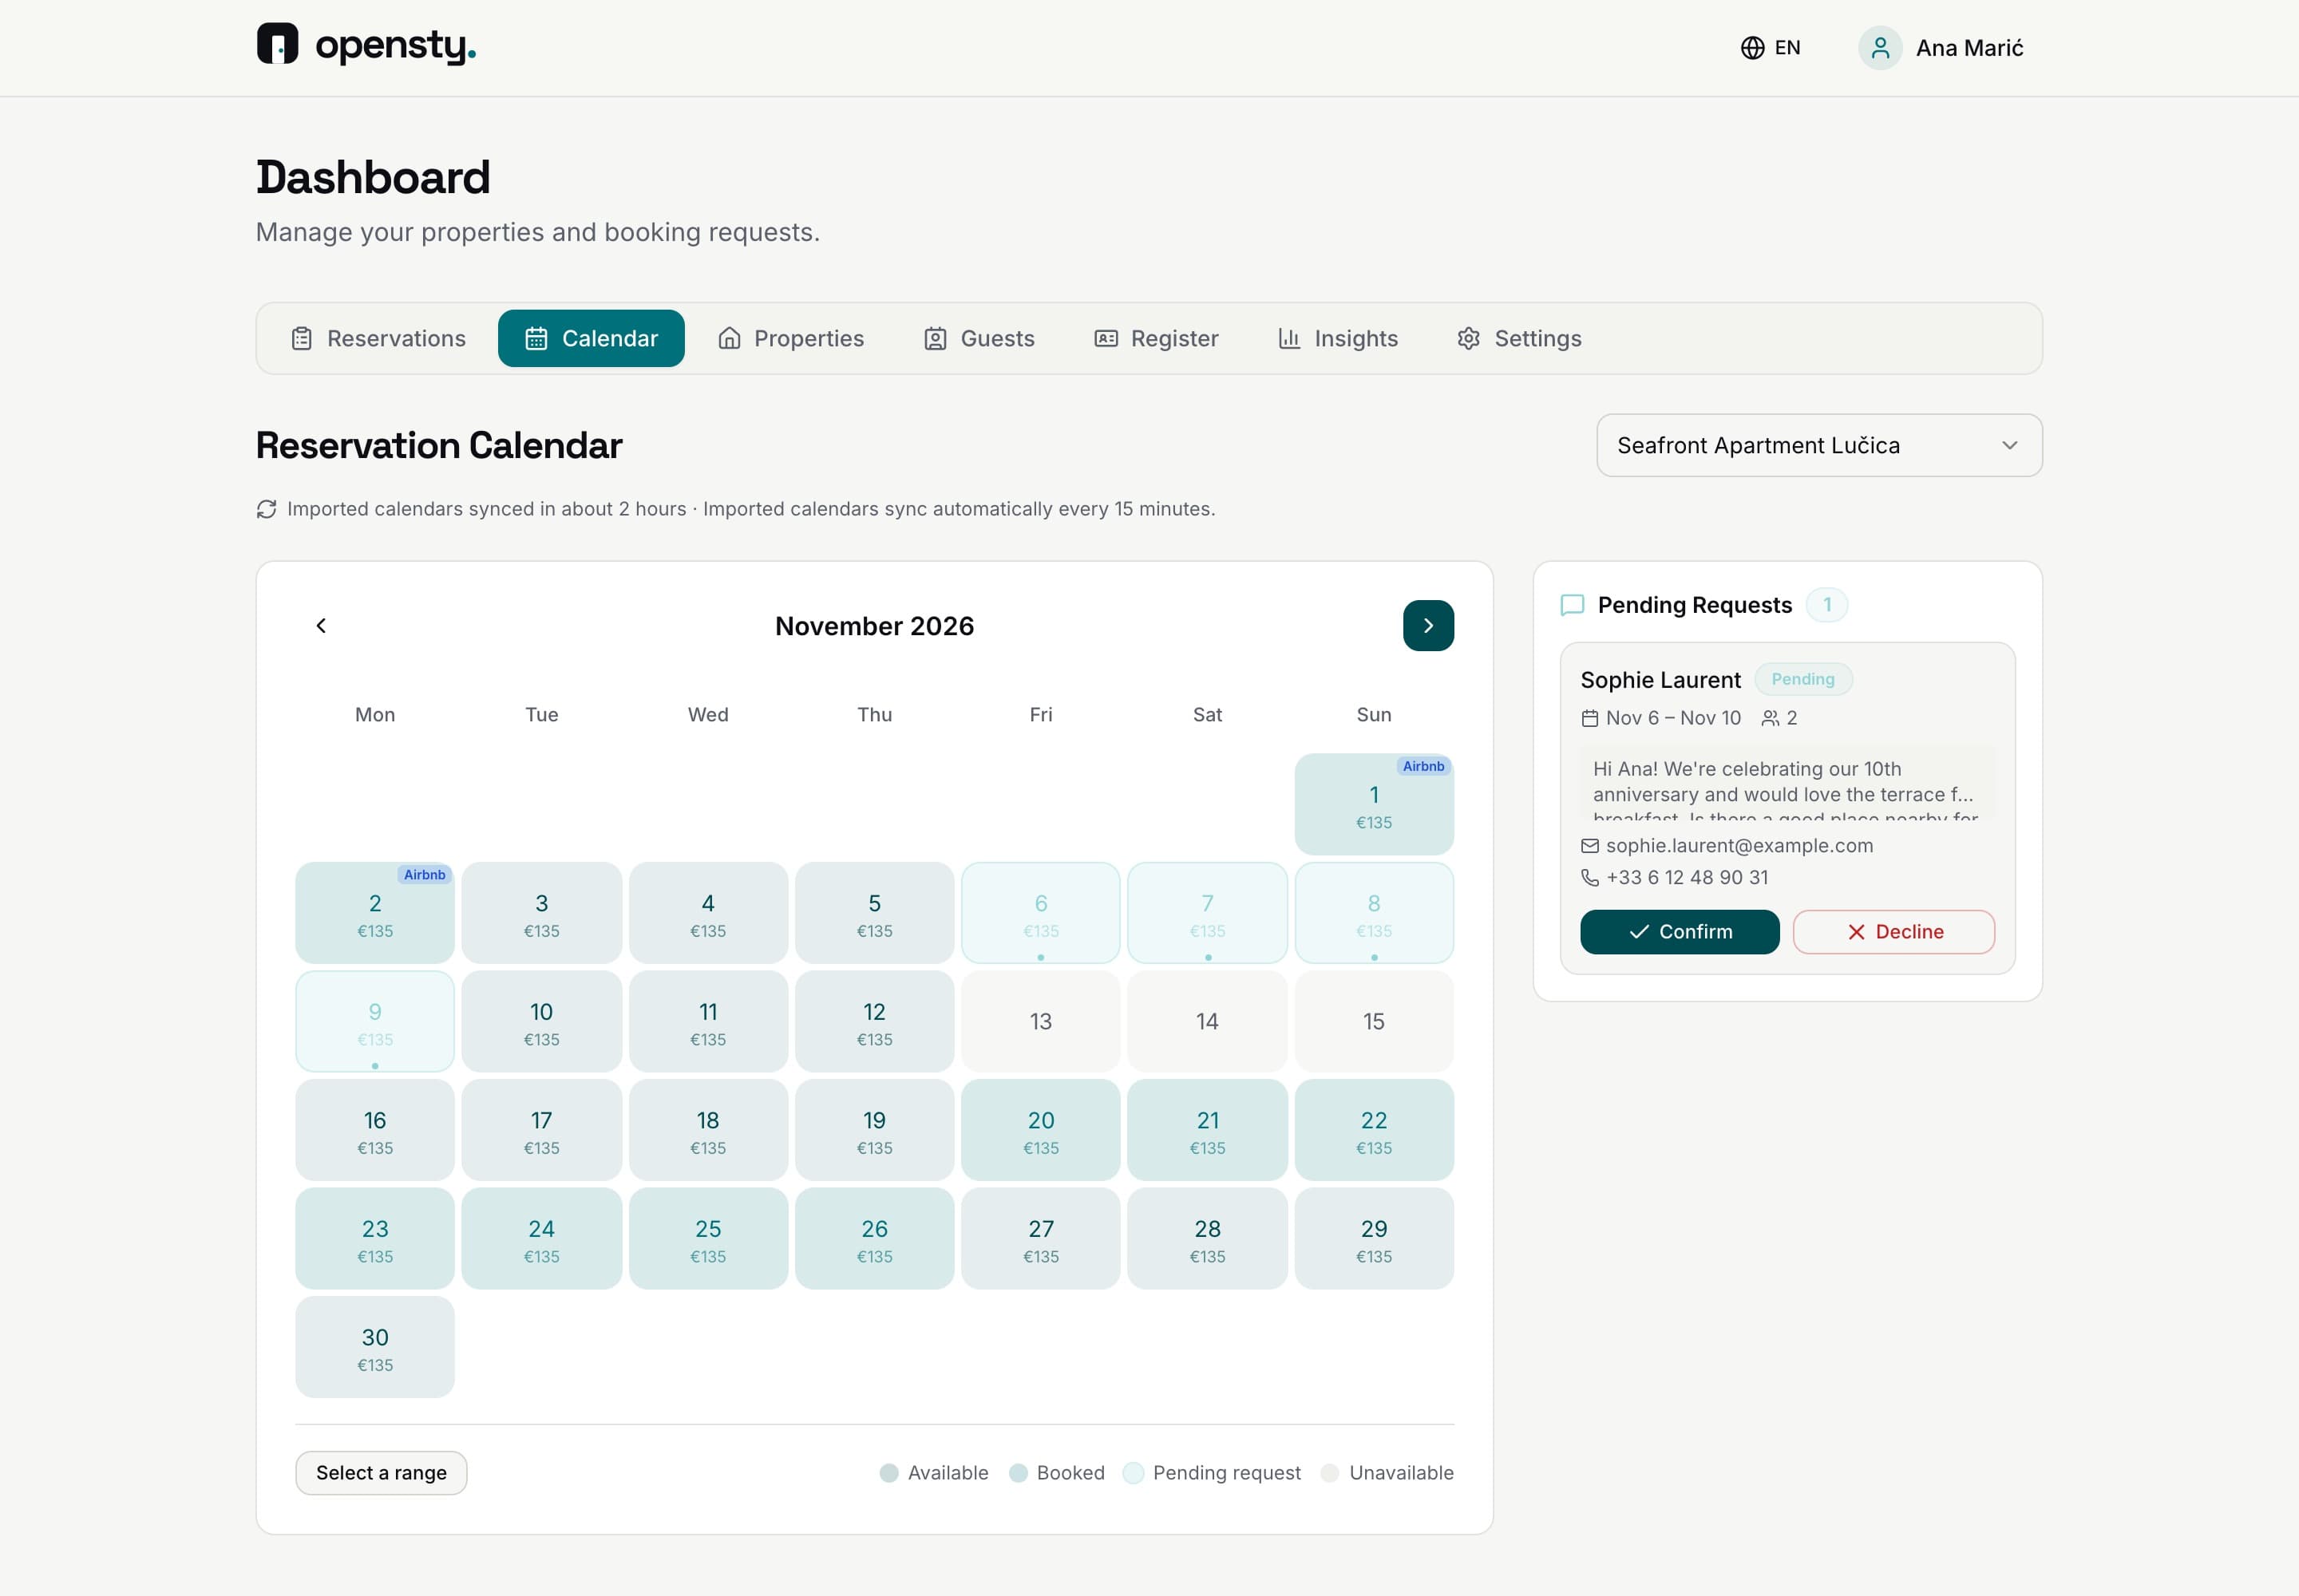Select the Calendar tab
Screen dimensions: 2299x1596
pos(592,339)
